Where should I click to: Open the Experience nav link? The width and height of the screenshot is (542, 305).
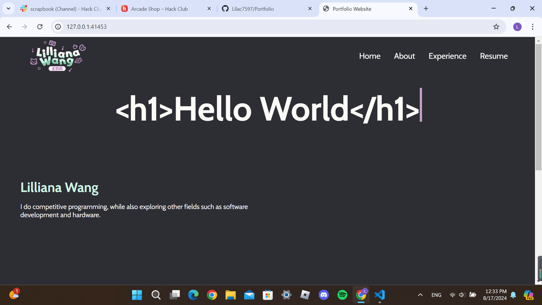click(447, 56)
